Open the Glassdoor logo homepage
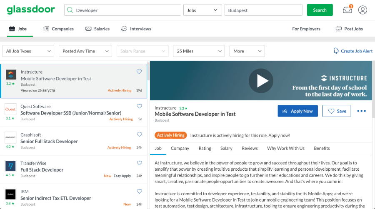 [x=31, y=10]
